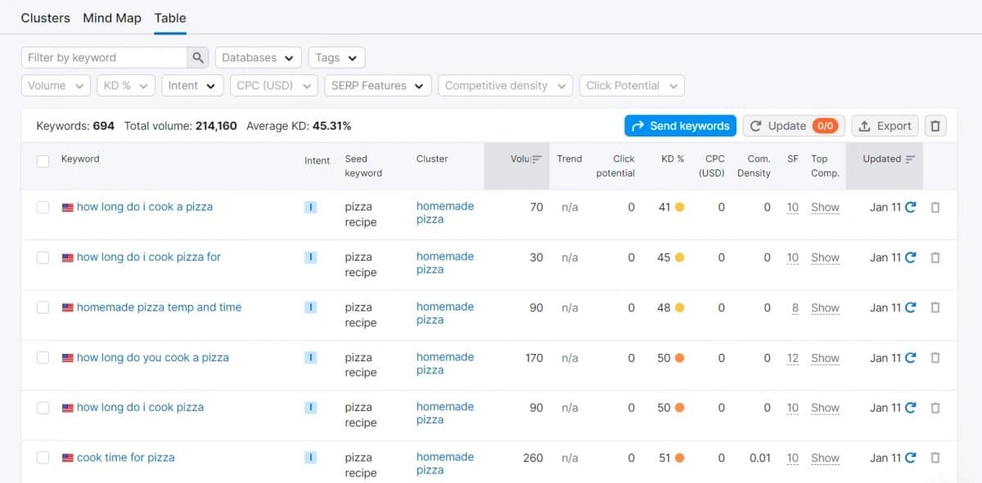Image resolution: width=982 pixels, height=483 pixels.
Task: Open the Click Potential dropdown
Action: pyautogui.click(x=632, y=86)
